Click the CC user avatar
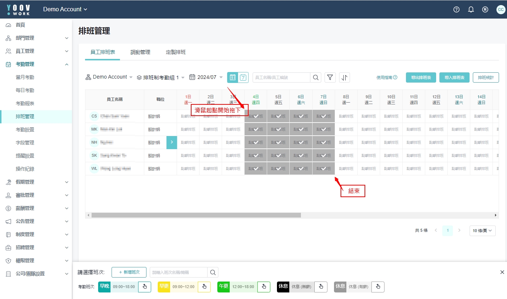507x299 pixels. tap(500, 10)
